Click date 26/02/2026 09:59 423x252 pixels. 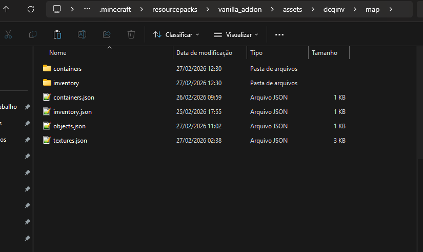click(199, 97)
